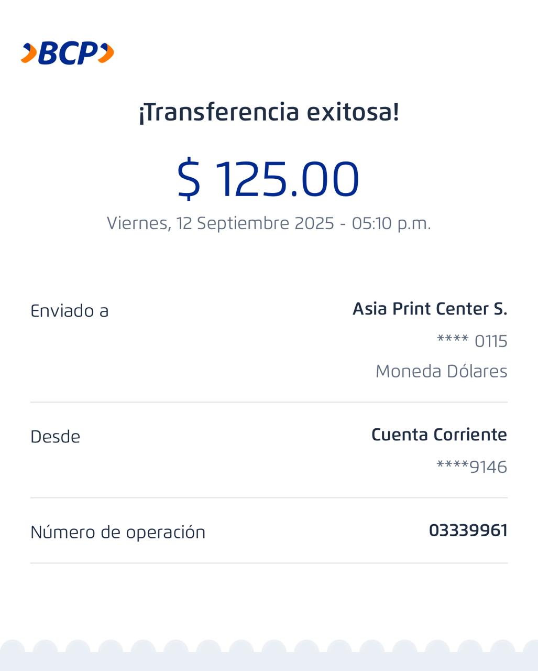Select operation number 03339961
Viewport: 538px width, 671px height.
(468, 531)
